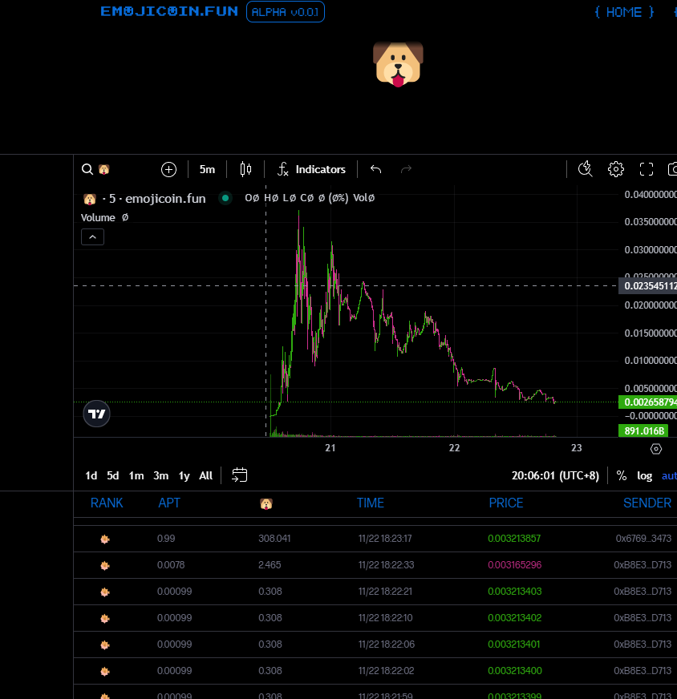
Task: Click the current price label 0.00265879
Action: tap(647, 402)
